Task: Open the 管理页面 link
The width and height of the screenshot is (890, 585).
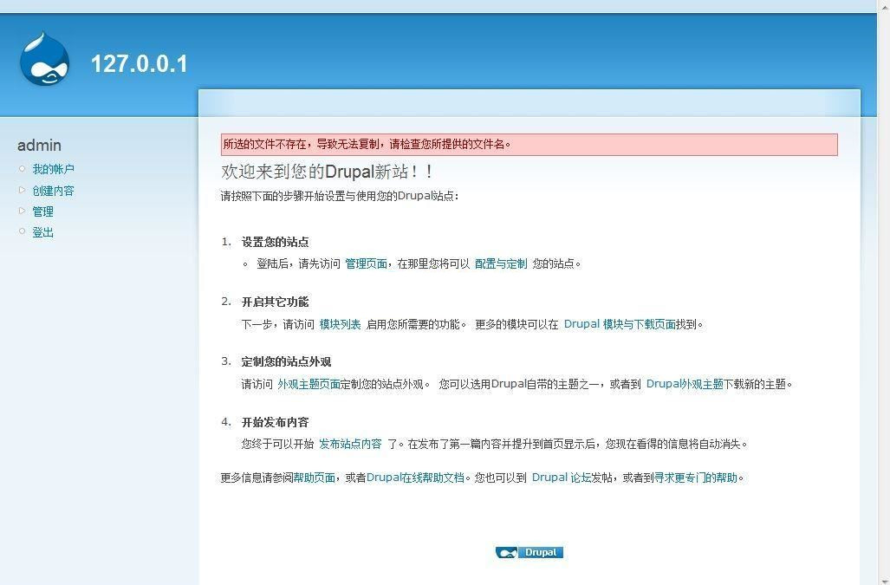Action: click(367, 263)
